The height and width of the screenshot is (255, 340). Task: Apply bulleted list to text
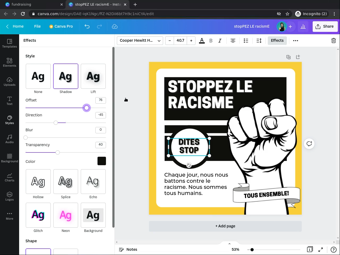246,41
